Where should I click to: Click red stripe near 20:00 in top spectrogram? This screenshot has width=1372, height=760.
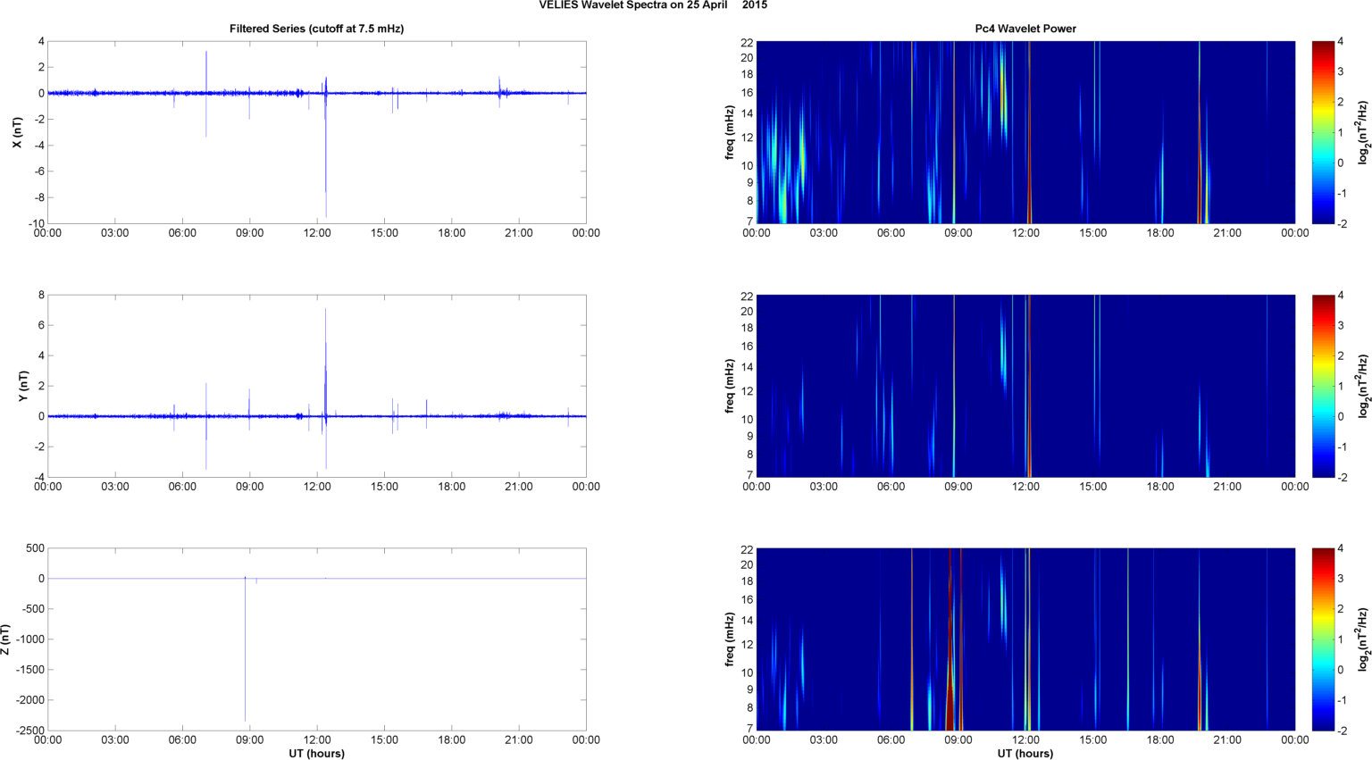point(1200,161)
